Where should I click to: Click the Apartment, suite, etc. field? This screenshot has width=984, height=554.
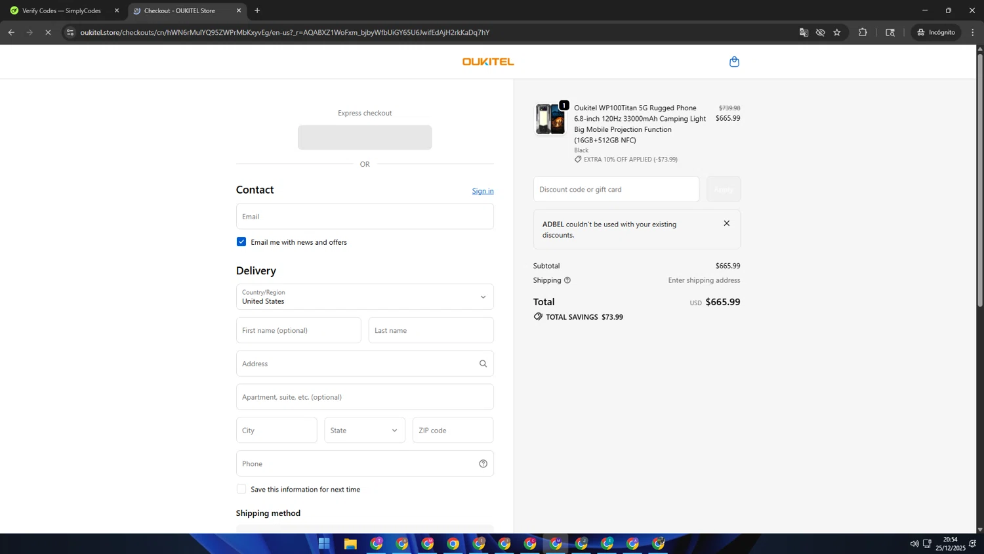(365, 397)
